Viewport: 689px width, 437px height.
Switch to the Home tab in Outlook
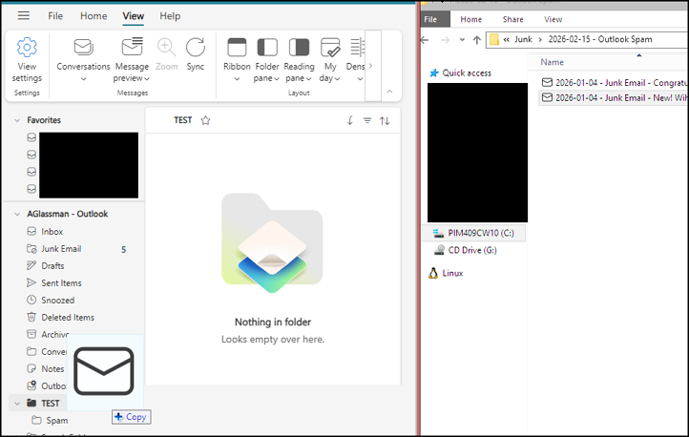point(94,16)
